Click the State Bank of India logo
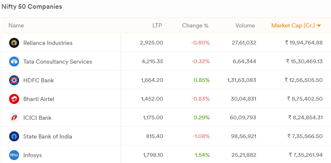 [x=14, y=136]
